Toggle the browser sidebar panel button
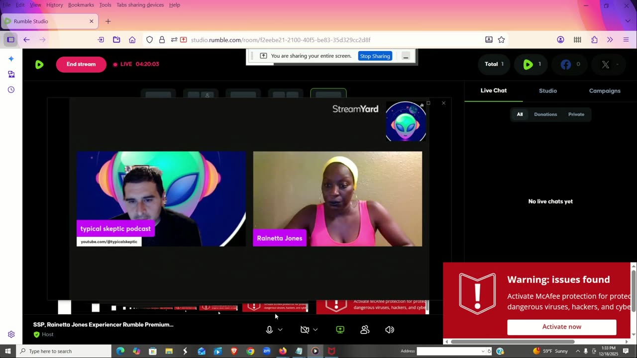637x358 pixels. point(10,40)
